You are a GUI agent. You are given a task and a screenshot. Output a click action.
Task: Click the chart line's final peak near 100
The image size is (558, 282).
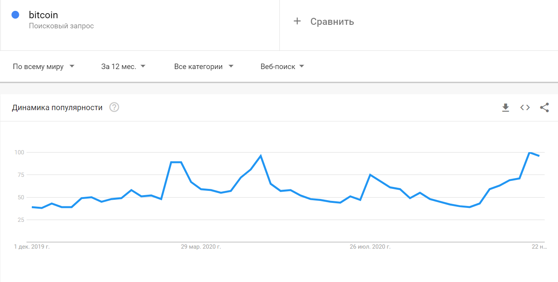(529, 153)
